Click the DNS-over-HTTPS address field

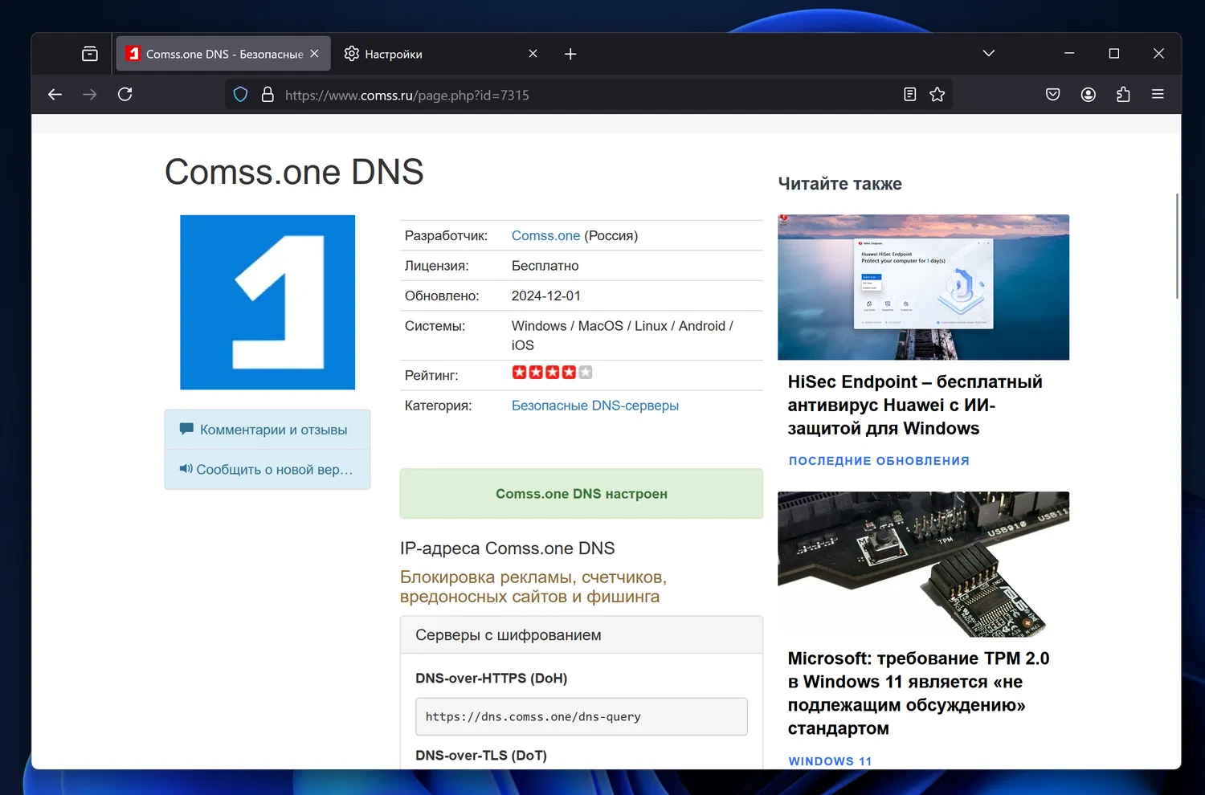coord(581,716)
